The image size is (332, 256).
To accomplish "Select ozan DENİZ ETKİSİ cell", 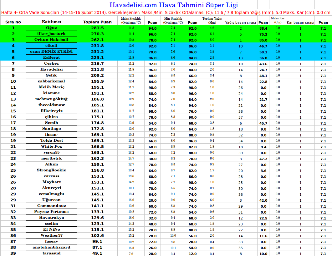I will 51,52.
